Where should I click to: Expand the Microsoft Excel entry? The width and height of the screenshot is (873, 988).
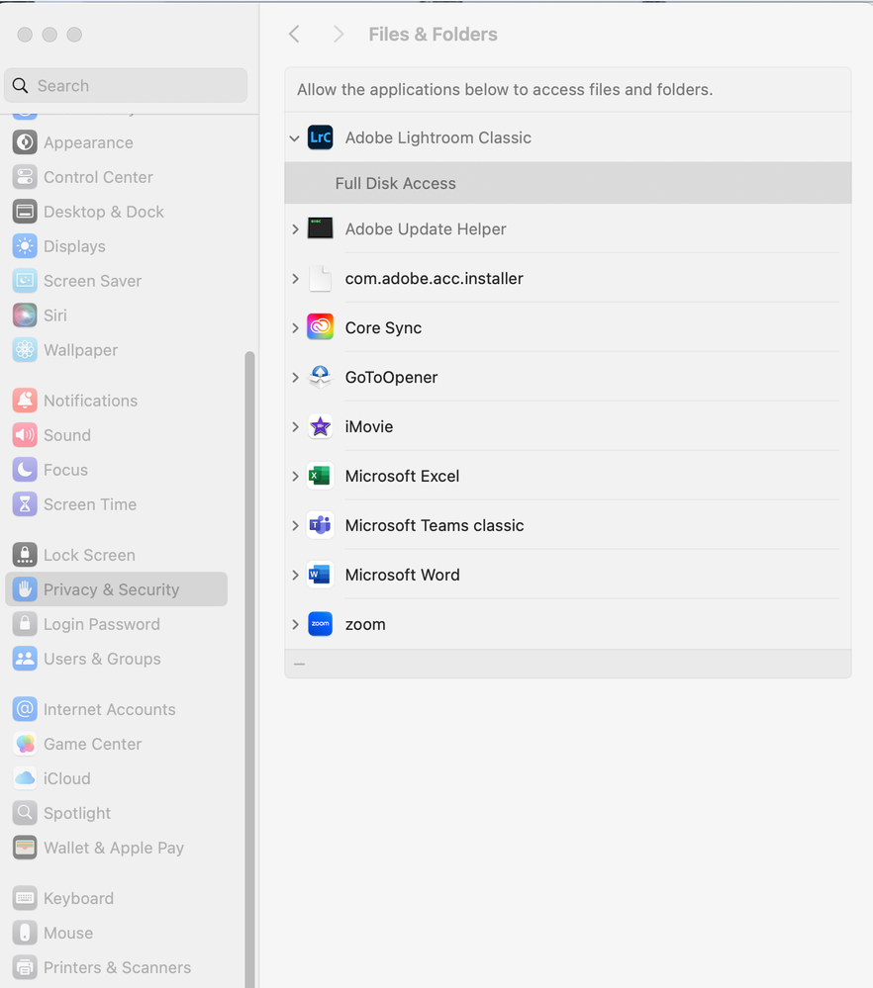coord(295,476)
